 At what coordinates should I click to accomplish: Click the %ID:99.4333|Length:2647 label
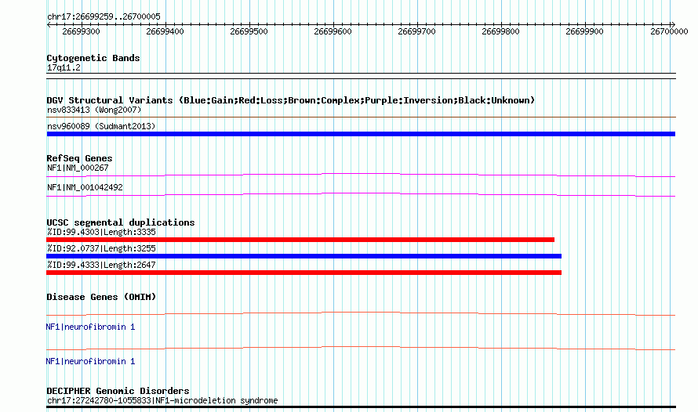point(101,265)
